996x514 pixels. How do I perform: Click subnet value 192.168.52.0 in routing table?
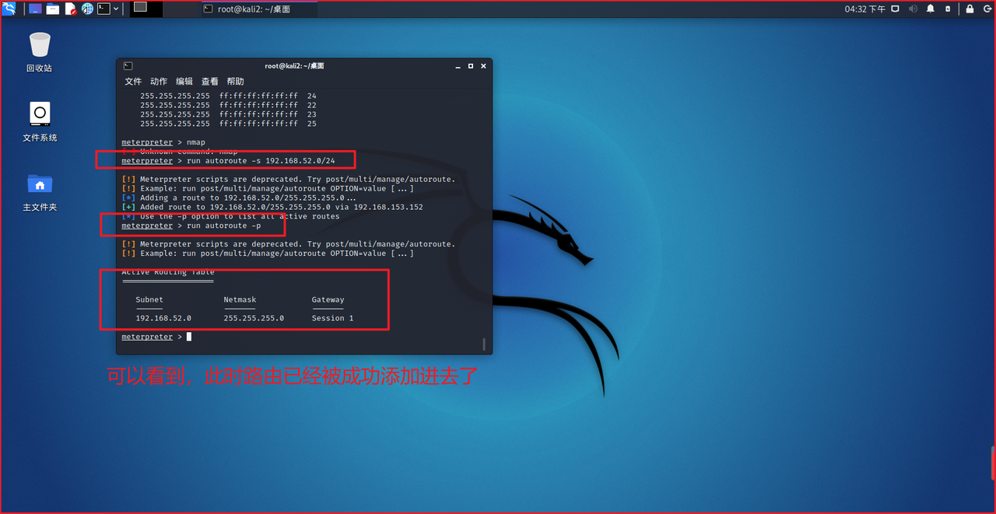tap(163, 318)
